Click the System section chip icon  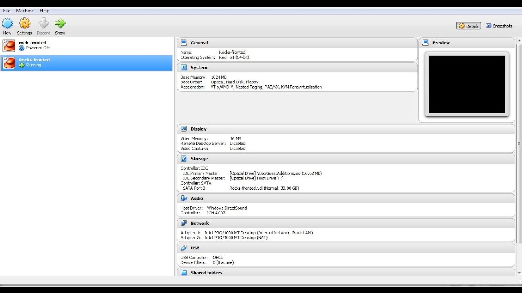point(184,68)
